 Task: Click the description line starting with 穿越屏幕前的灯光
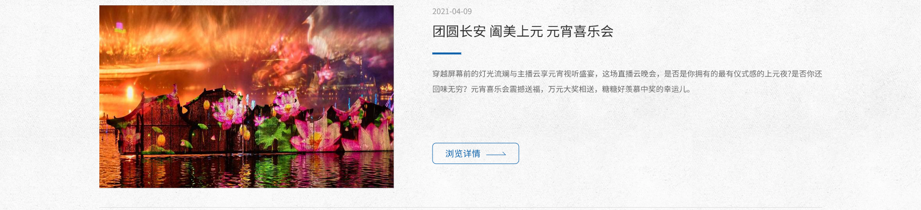[x=627, y=74]
